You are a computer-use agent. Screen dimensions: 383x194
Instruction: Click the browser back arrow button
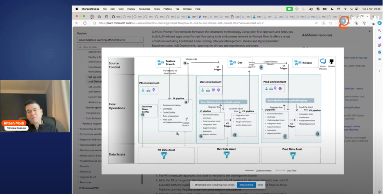[x=77, y=23]
